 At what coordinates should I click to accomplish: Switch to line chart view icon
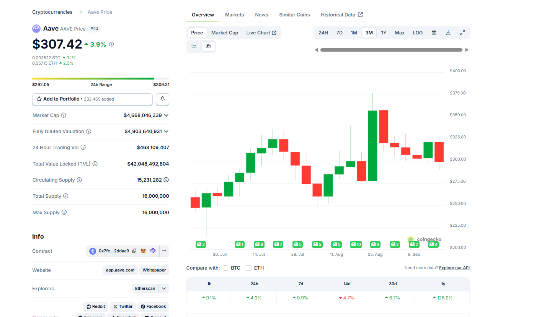coord(194,46)
